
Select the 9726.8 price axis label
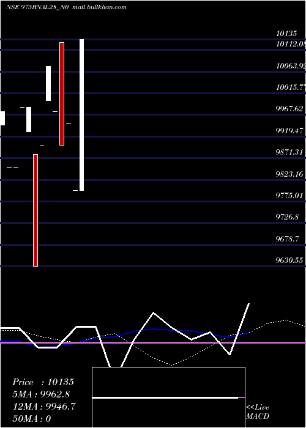point(288,217)
